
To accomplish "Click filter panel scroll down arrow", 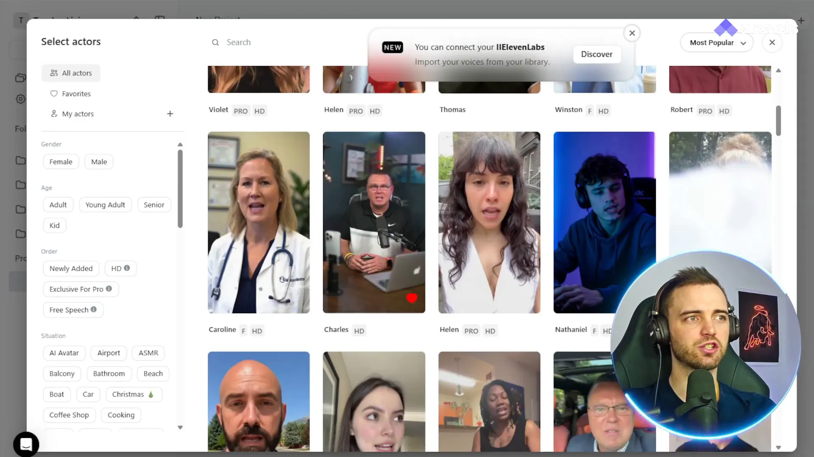I will (x=180, y=427).
